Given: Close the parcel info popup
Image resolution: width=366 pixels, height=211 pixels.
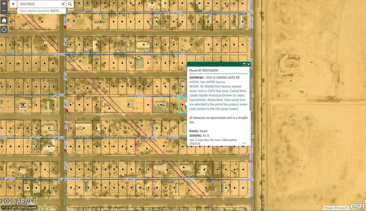Looking at the screenshot, I should click(x=249, y=64).
